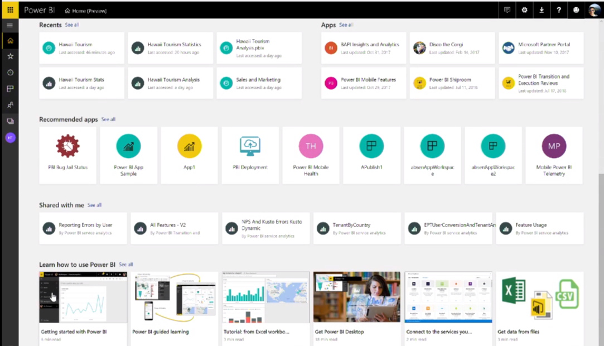Open Power BI Mobile Health app

(311, 155)
